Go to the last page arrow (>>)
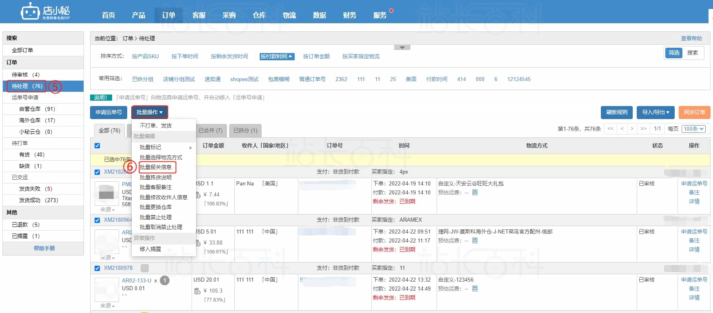The image size is (713, 313). click(643, 129)
